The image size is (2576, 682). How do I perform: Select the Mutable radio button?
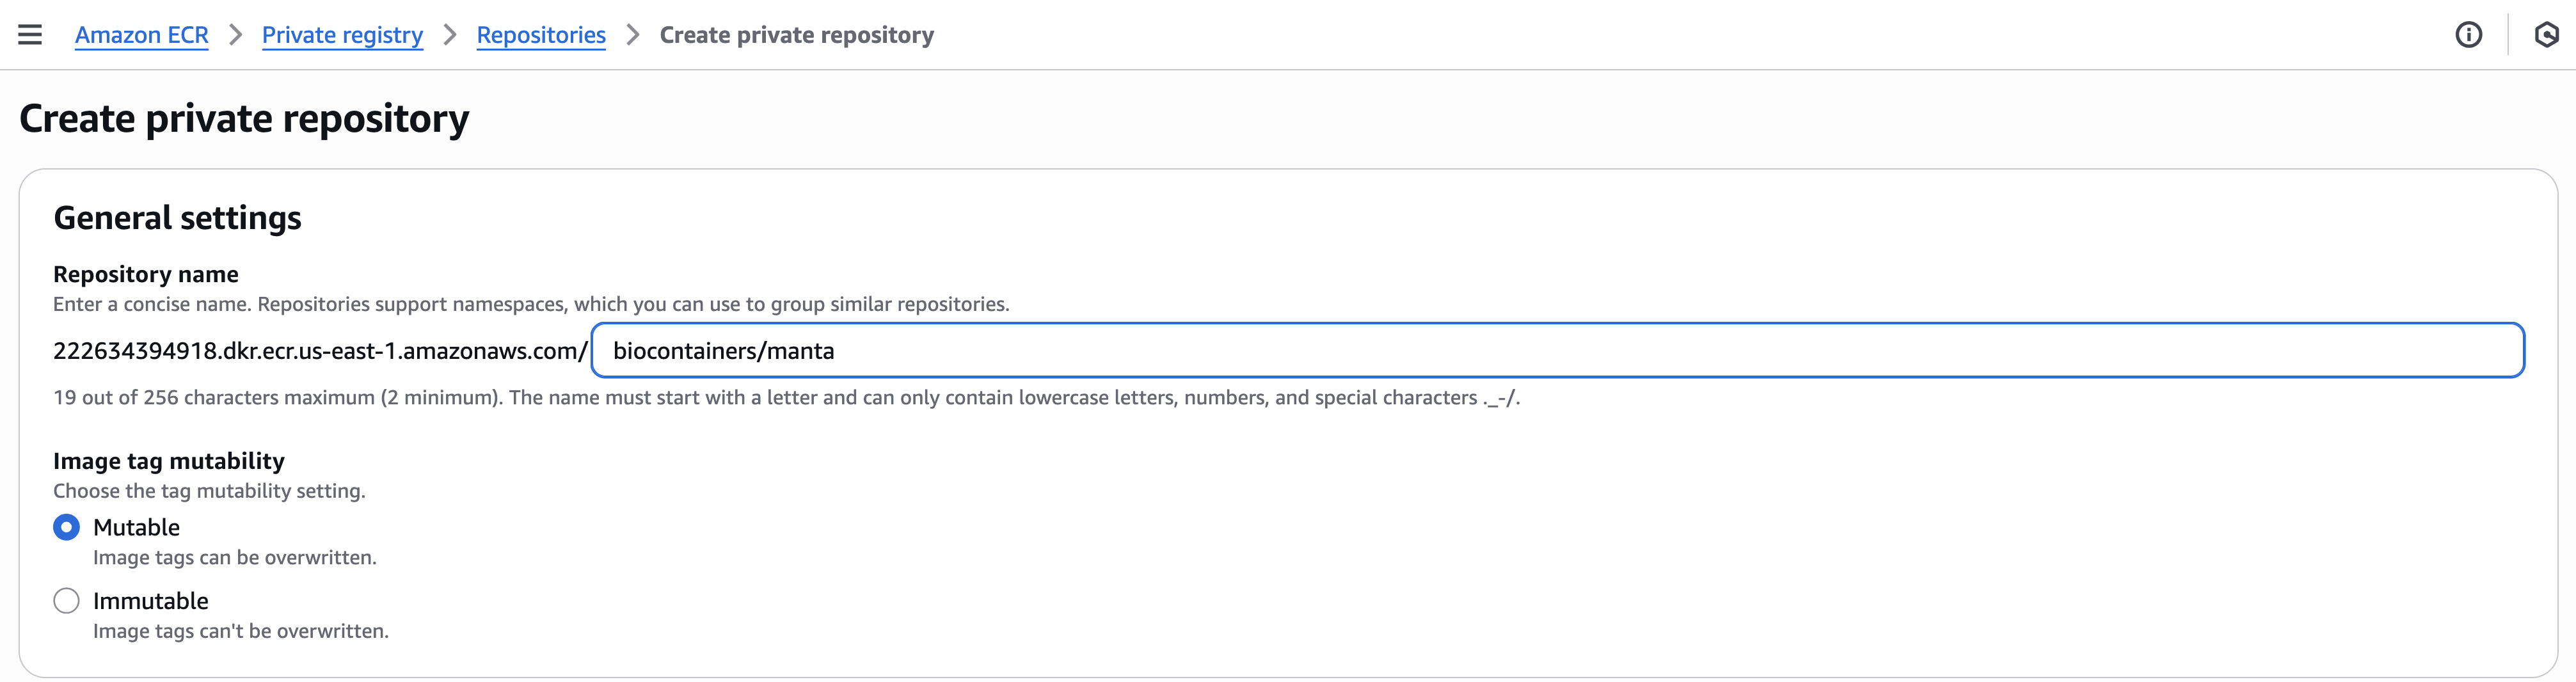[x=66, y=527]
